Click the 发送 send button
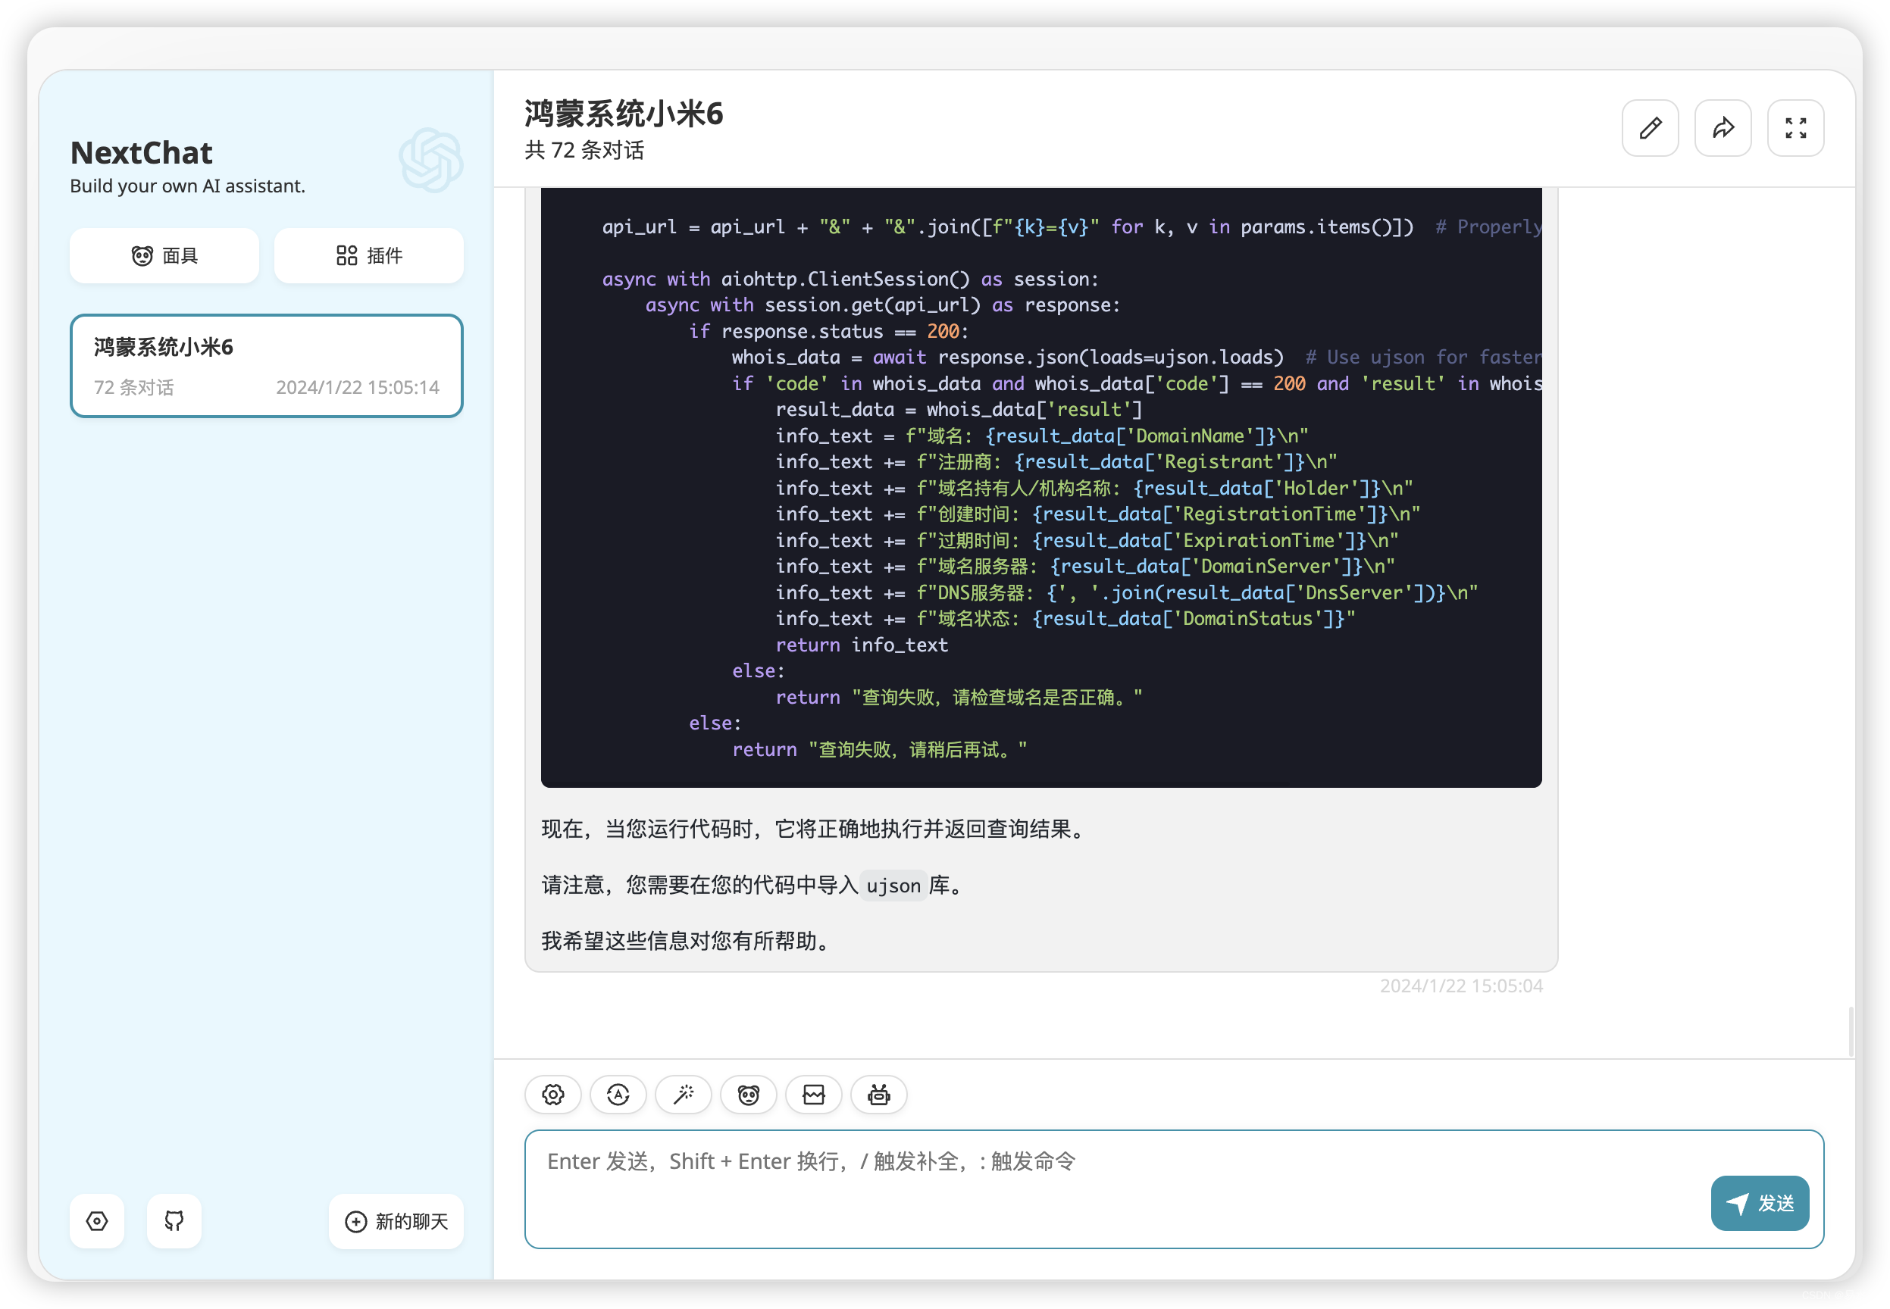This screenshot has height=1309, width=1890. click(1759, 1202)
